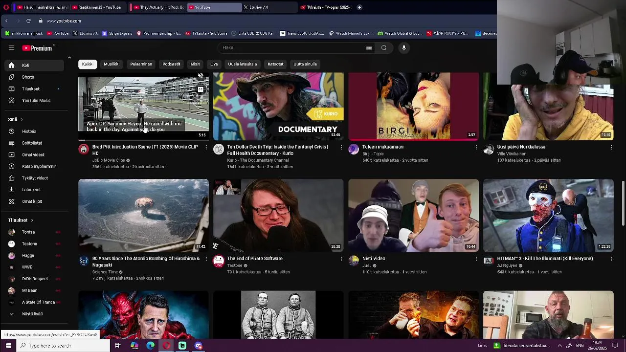Open more options for Ten Dollar Death Trip
The image size is (626, 352).
coord(341,147)
